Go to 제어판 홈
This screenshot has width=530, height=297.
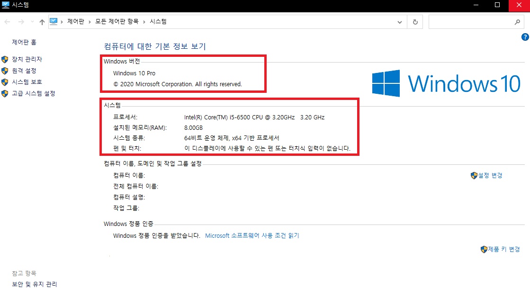pos(24,42)
